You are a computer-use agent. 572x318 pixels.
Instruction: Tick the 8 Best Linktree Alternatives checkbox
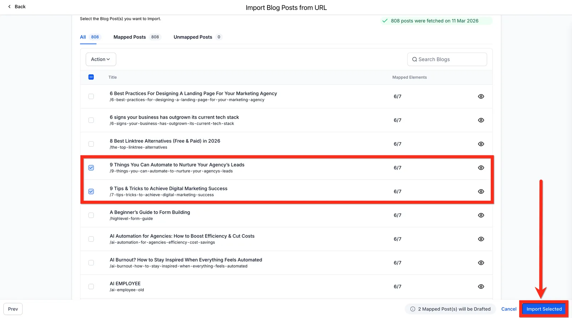pos(91,144)
